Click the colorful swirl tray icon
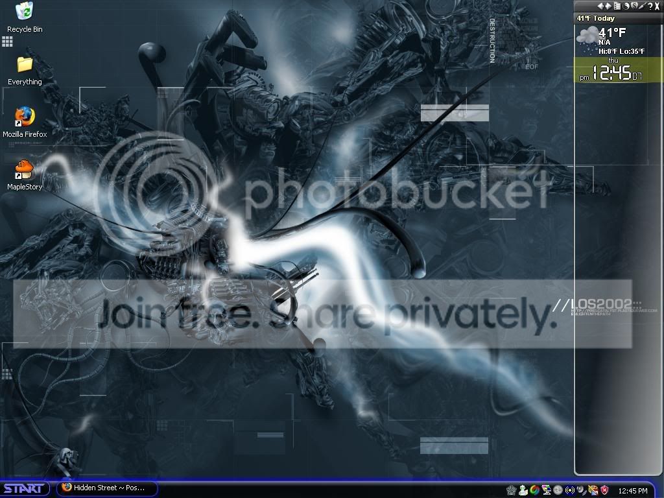Screen dimensions: 664x498 click(x=535, y=490)
